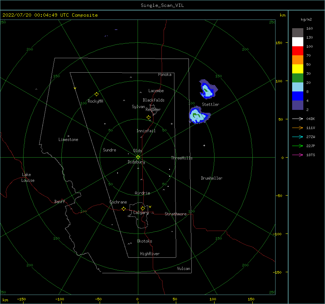
Task: Click the Airdrie town label
Action: (x=142, y=193)
